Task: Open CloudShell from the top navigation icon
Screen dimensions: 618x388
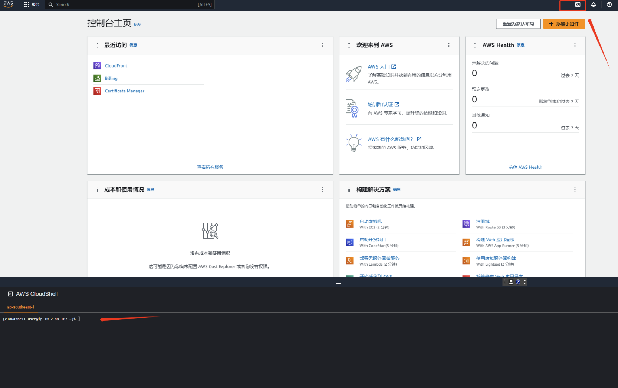Action: coord(578,4)
